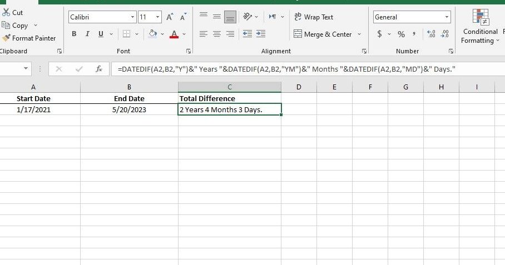This screenshot has height=265, width=505.
Task: Open Number format dialog launcher
Action: tap(451, 51)
